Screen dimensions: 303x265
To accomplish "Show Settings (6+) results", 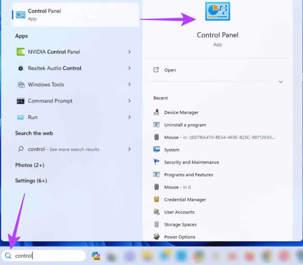I will tap(31, 181).
